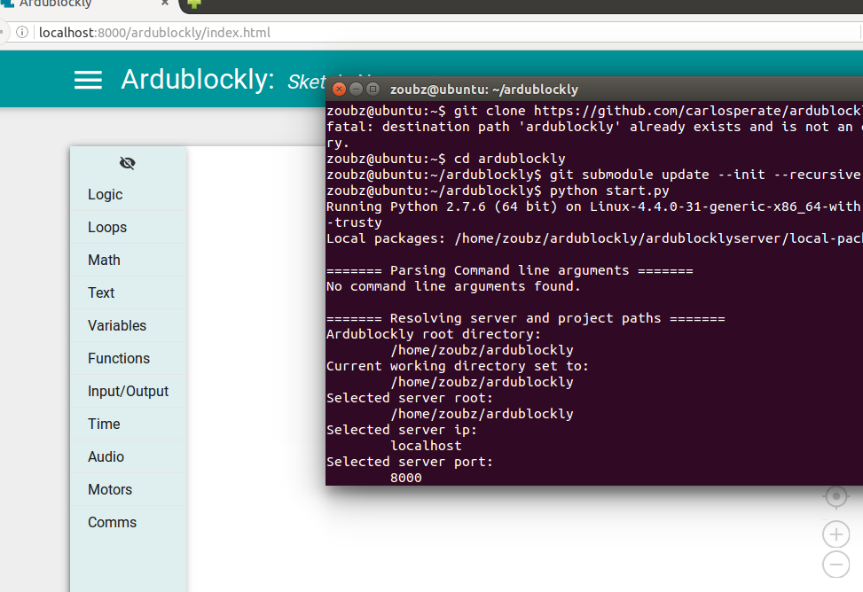The width and height of the screenshot is (863, 592).
Task: Select the Math block category
Action: [128, 260]
